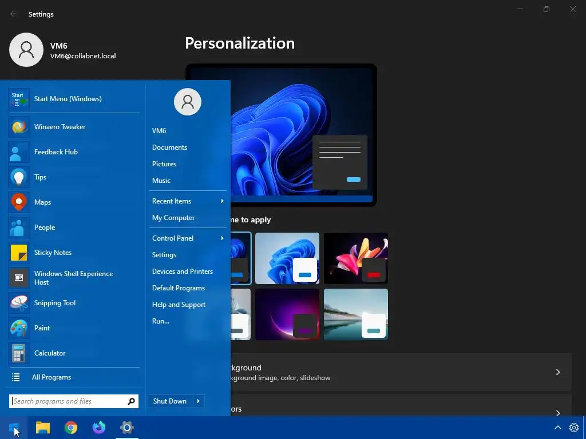Viewport: 586px width, 439px height.
Task: Open Help and Support
Action: click(179, 305)
